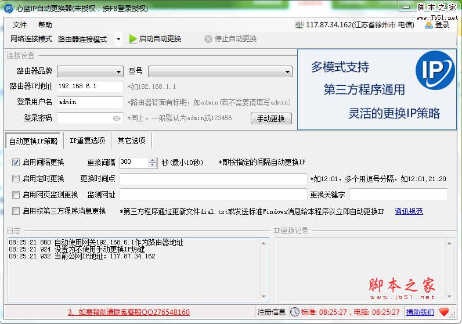462x324 pixels.
Task: Click the 监测网址 input field
Action: coord(214,195)
